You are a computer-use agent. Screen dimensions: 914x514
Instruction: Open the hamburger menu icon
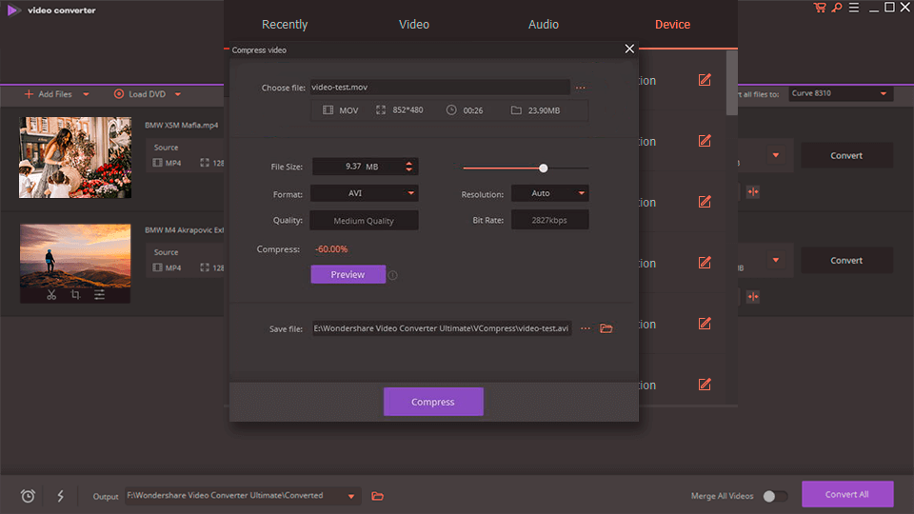(854, 8)
